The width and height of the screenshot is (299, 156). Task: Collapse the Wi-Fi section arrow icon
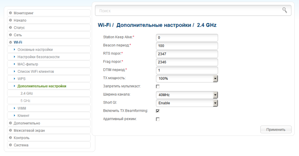11,42
